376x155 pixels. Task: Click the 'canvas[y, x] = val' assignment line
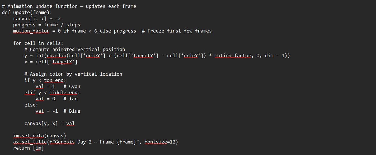(49, 123)
